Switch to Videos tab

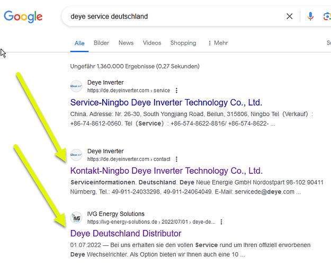[x=152, y=43]
